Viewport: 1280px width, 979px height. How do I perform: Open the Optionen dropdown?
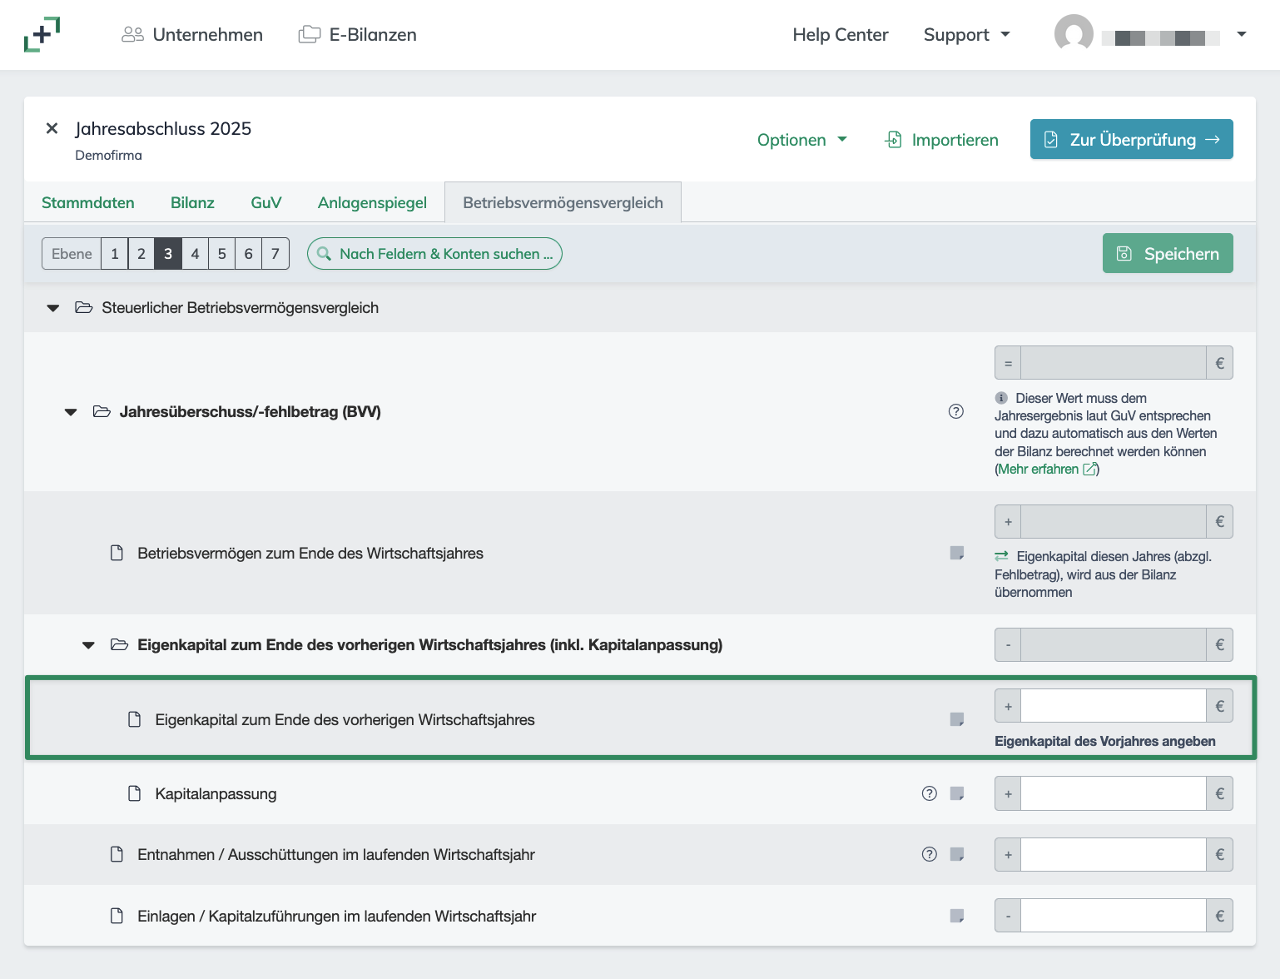point(802,140)
